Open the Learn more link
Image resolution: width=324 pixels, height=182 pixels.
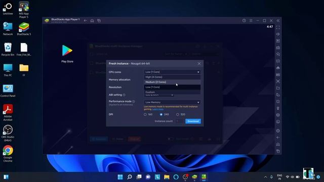157,109
